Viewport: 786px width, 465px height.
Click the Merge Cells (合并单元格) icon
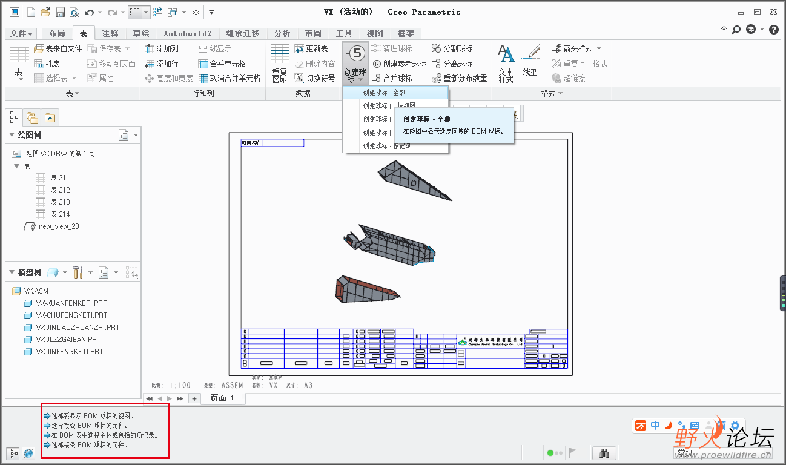[203, 64]
